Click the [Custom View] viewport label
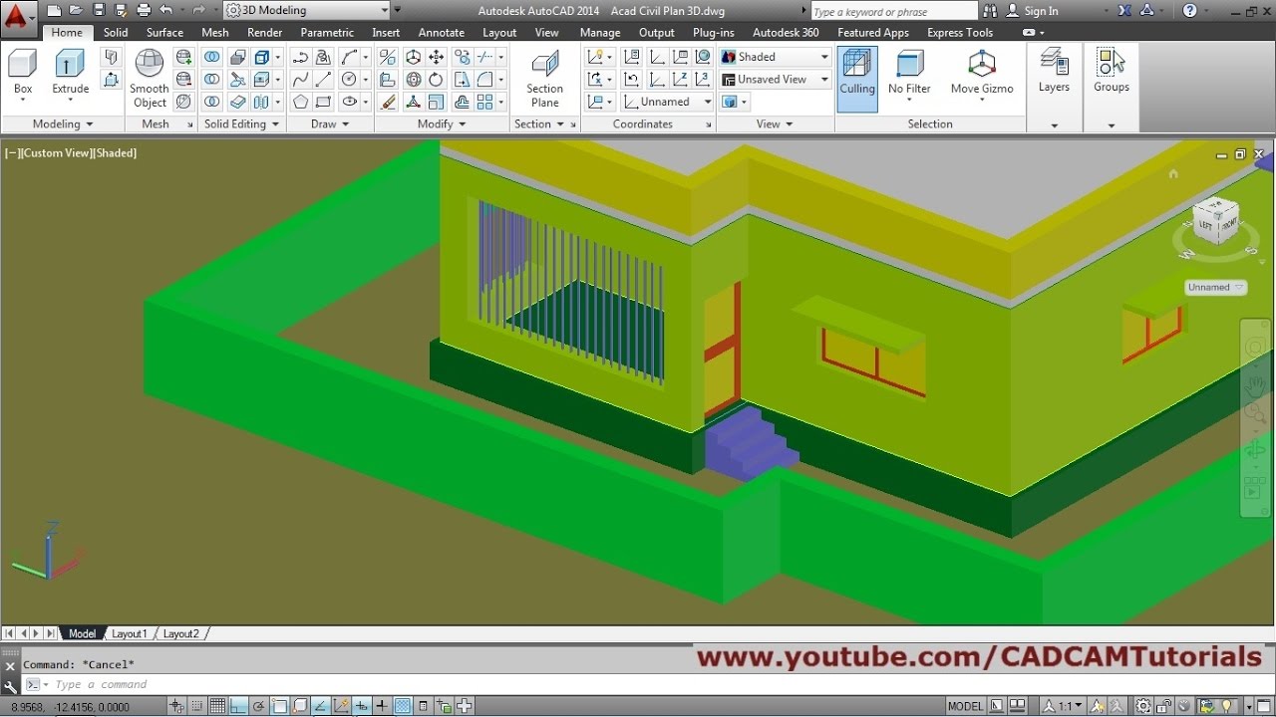This screenshot has width=1276, height=717. pos(56,153)
